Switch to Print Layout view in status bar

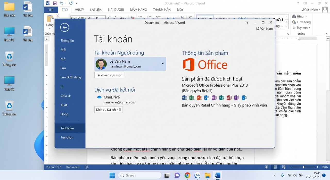(x=275, y=167)
